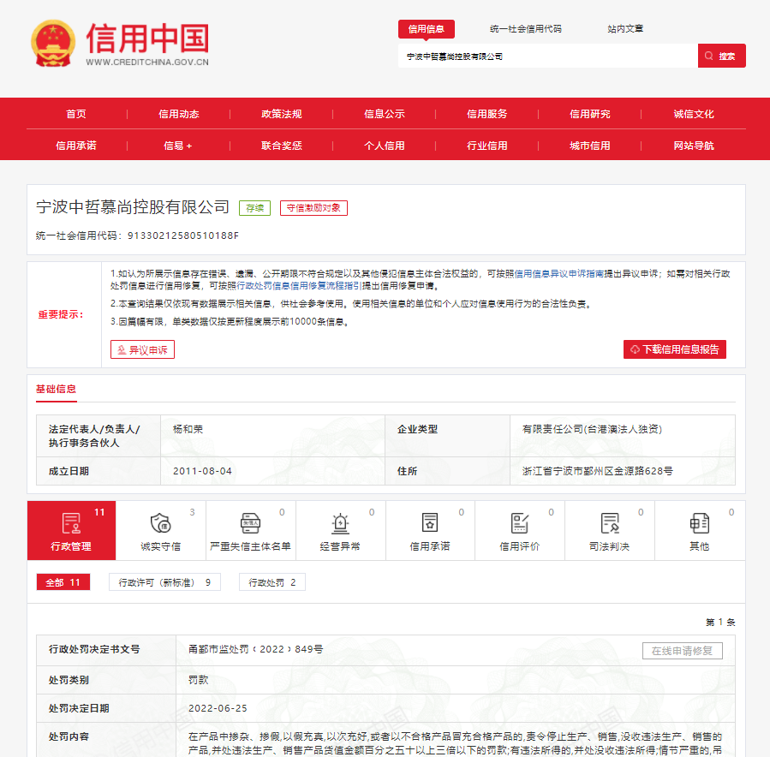The image size is (770, 757).
Task: Open 信用承诺 in the red navigation bar
Action: click(76, 146)
